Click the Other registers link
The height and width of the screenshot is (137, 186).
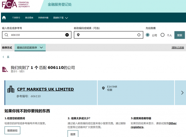pyautogui.click(x=172, y=123)
